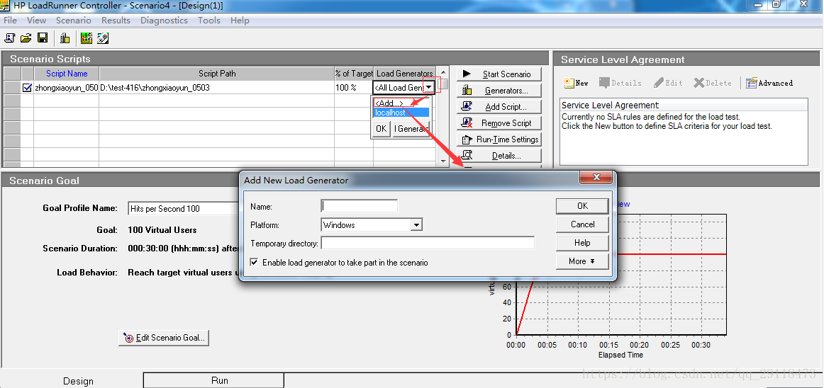Click the script list scrollbar down arrow
This screenshot has width=824, height=388.
pyautogui.click(x=443, y=161)
